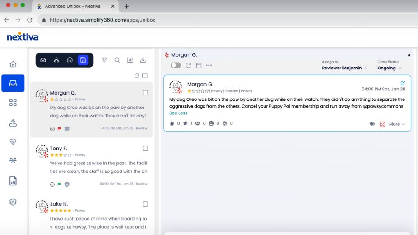Open the bar chart analytics icon
418x235 pixels.
pos(130,60)
